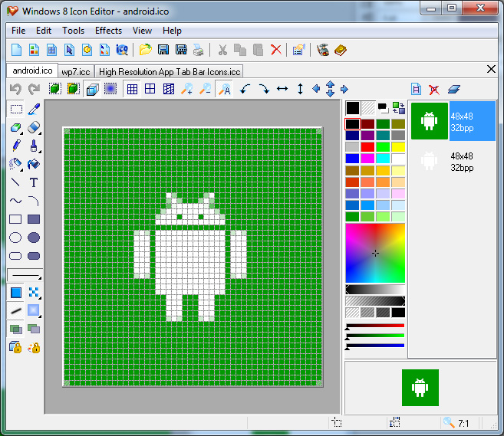Image resolution: width=504 pixels, height=436 pixels.
Task: Click inside the rainbow color spectrum picker
Action: tap(375, 253)
